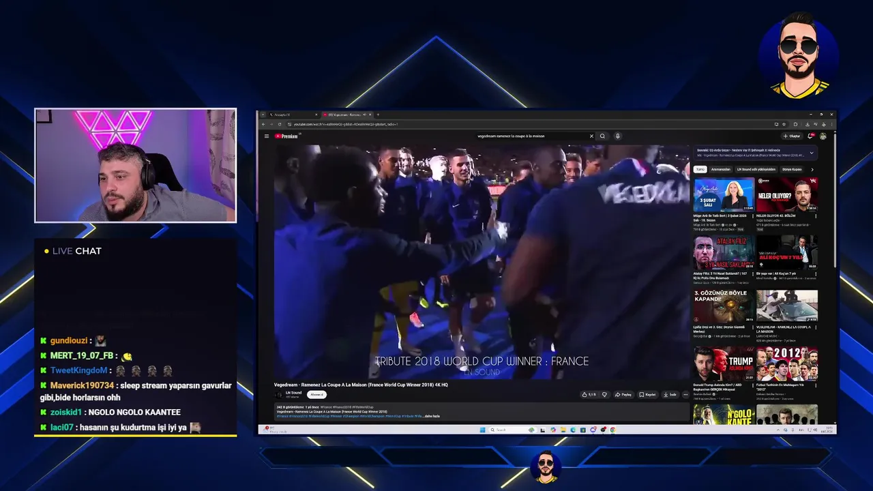Show more filter chips with arrow
The width and height of the screenshot is (873, 491).
click(x=812, y=169)
